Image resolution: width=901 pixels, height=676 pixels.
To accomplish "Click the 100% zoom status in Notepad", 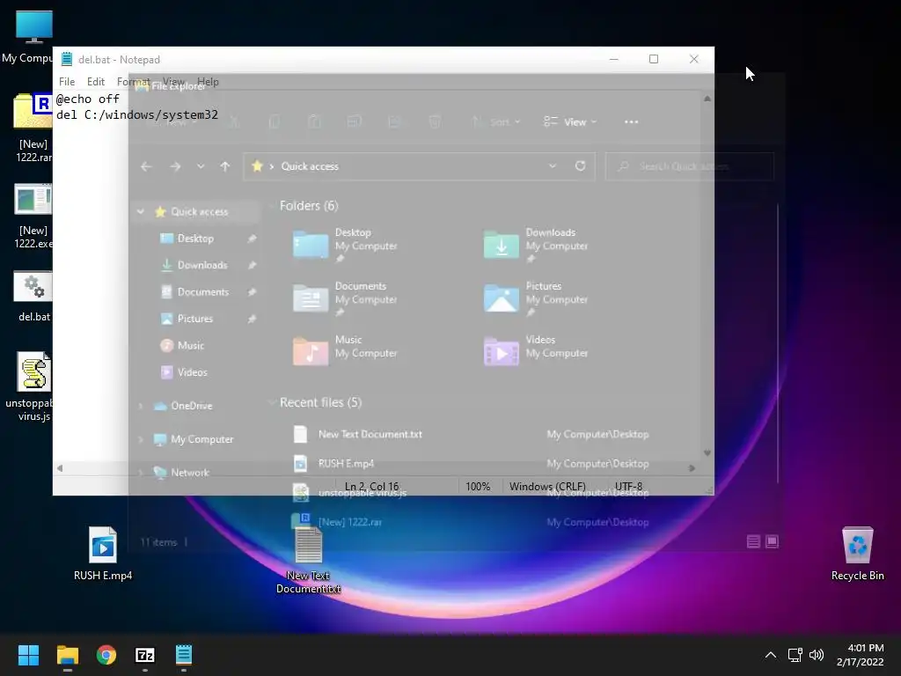I will point(478,486).
